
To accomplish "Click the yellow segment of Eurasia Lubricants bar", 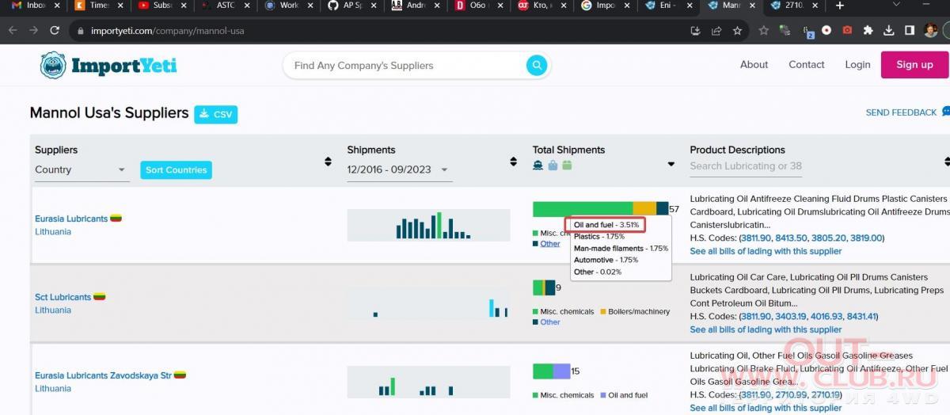I will 644,209.
